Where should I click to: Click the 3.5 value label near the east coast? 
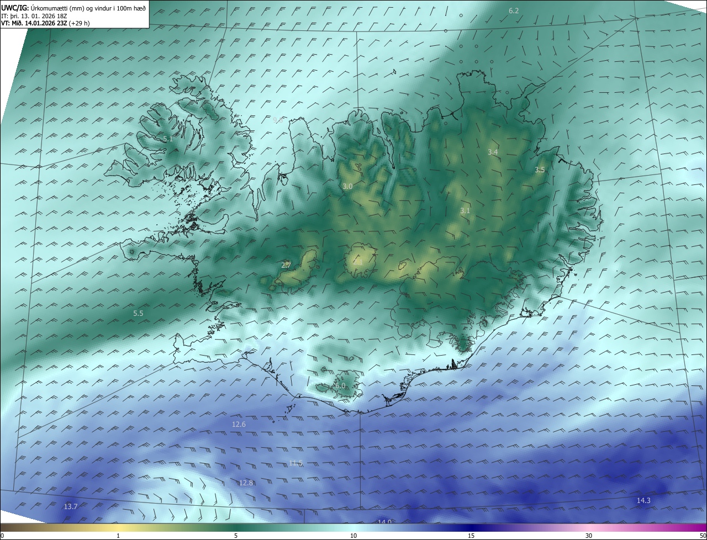pyautogui.click(x=540, y=170)
